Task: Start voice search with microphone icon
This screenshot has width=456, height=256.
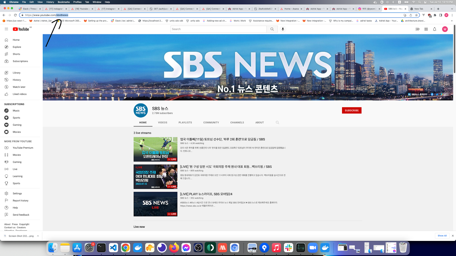Action: coord(283,29)
